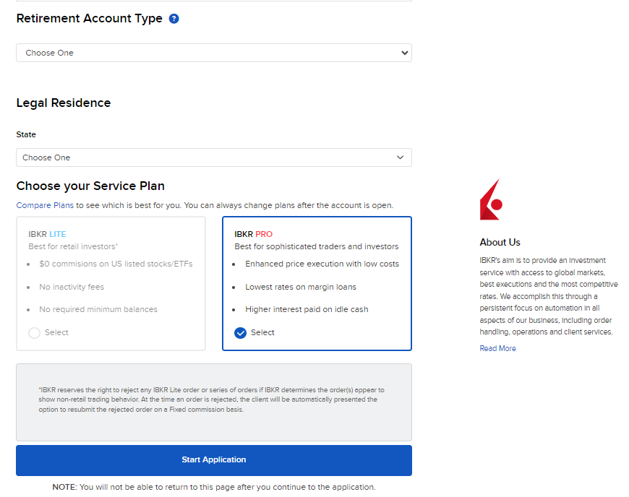
Task: Open the Read More link
Action: [498, 348]
